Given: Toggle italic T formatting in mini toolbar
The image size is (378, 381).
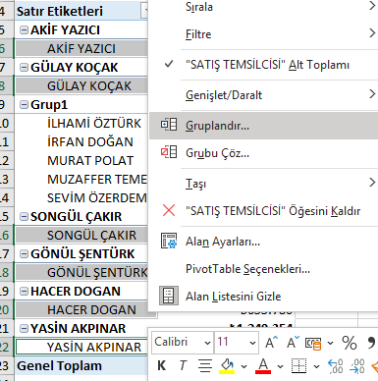Looking at the screenshot, I should click(x=183, y=365).
